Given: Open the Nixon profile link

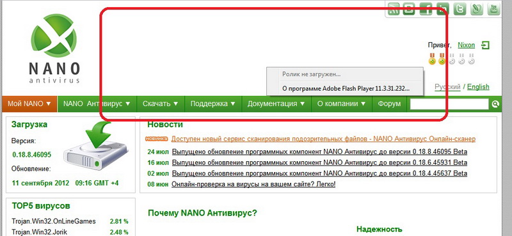Looking at the screenshot, I should point(467,45).
